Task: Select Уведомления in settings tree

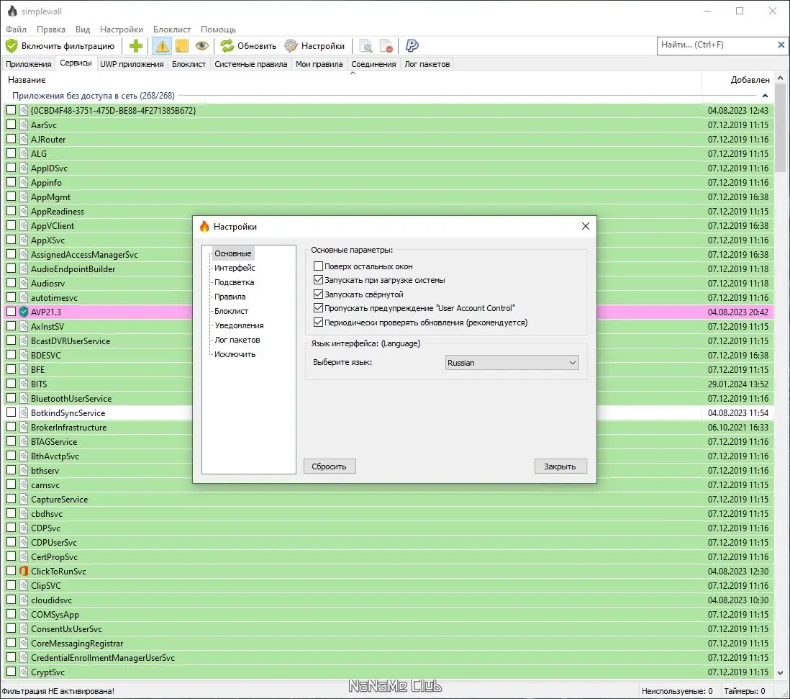Action: 239,325
